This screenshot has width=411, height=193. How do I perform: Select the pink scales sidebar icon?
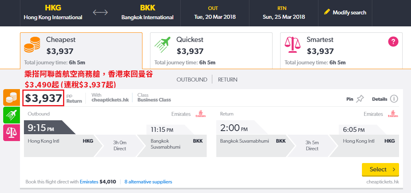pos(12,133)
